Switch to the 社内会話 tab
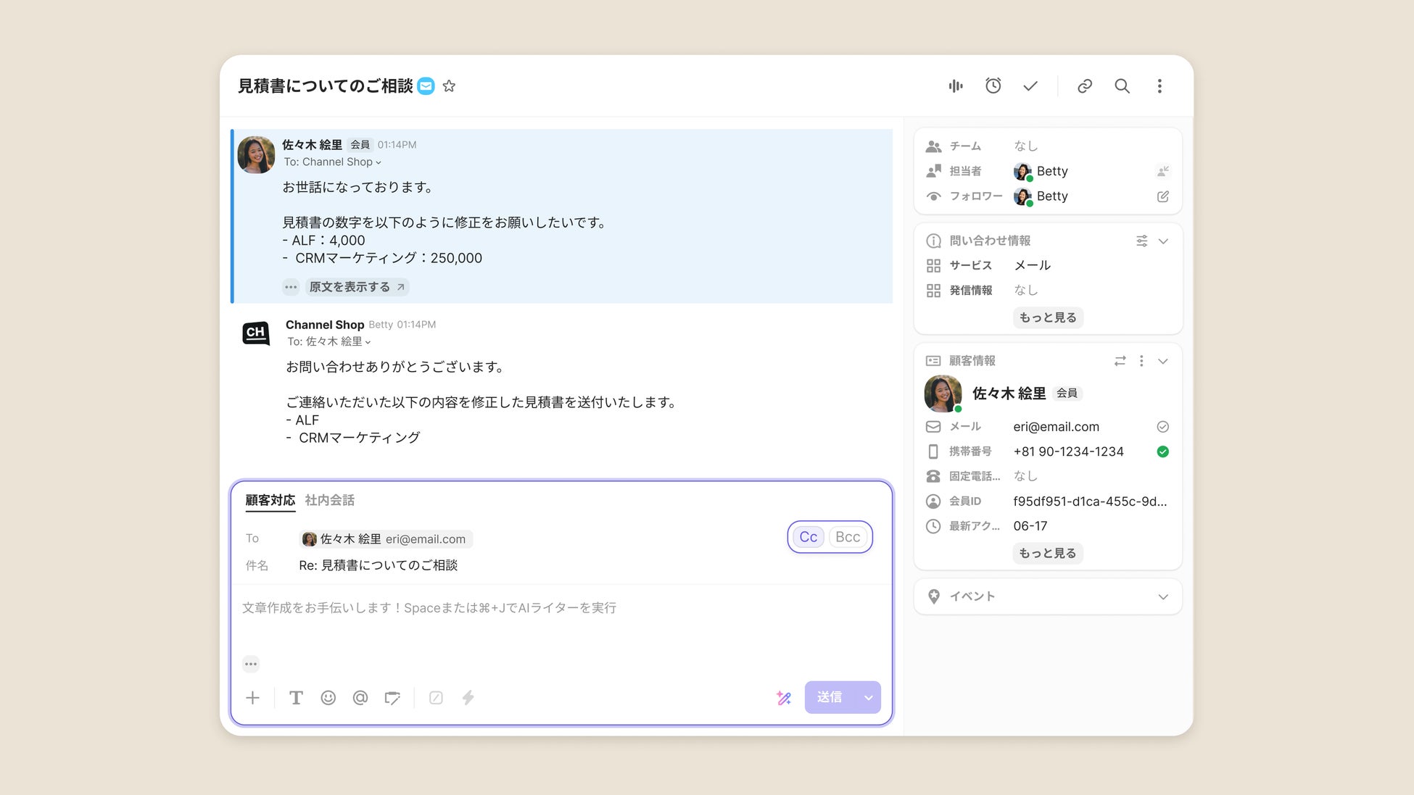 pos(329,500)
